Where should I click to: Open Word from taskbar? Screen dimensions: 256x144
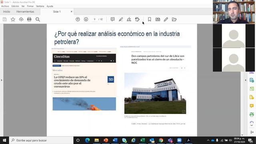(115, 140)
